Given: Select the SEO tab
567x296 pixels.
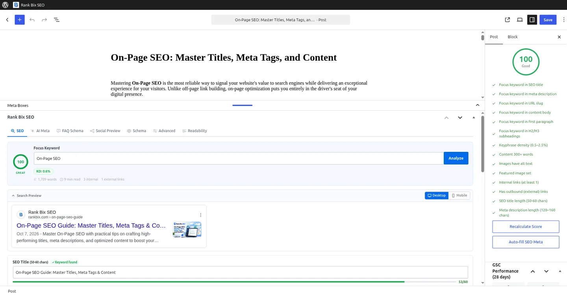Looking at the screenshot, I should click(x=17, y=131).
